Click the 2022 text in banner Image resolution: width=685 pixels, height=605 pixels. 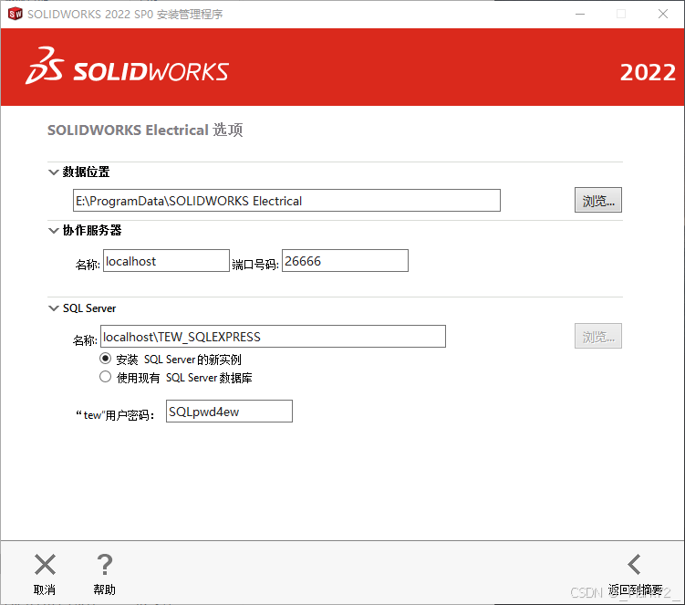tap(648, 73)
